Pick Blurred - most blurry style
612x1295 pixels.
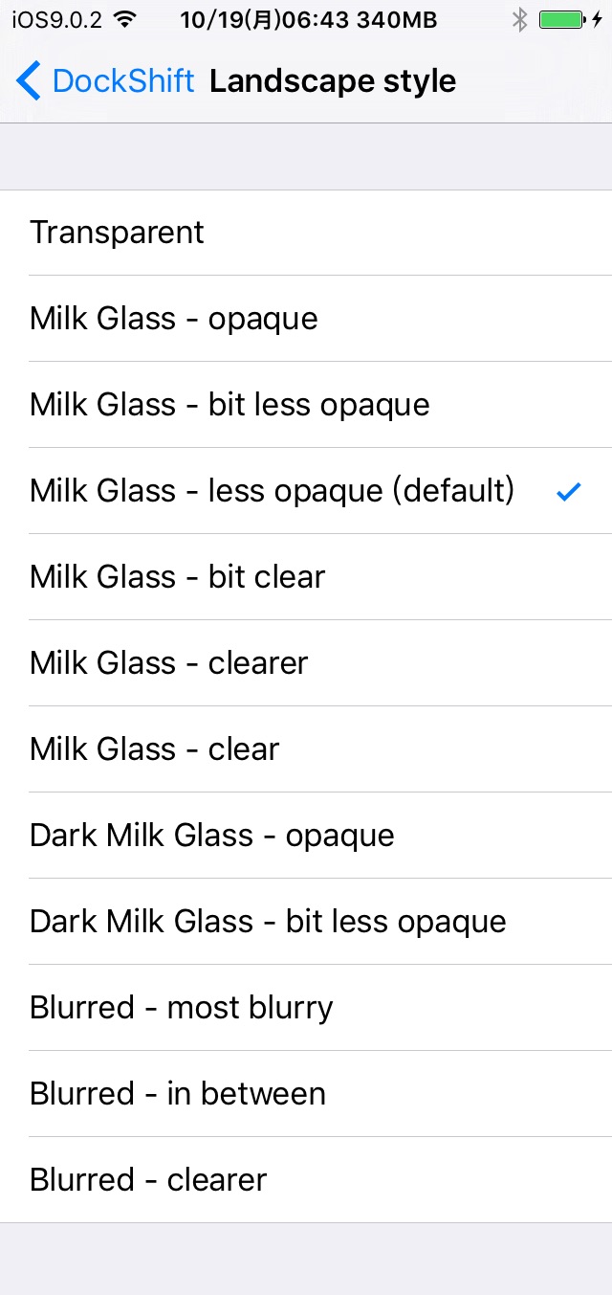[x=306, y=1008]
